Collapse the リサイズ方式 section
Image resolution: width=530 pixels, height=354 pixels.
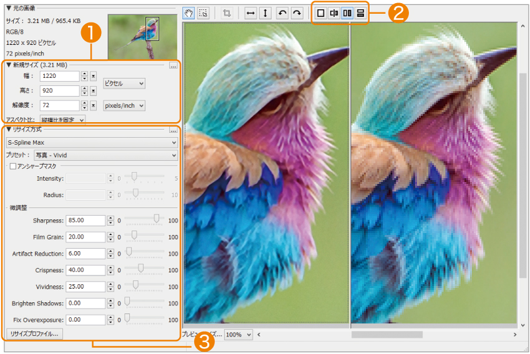coord(9,130)
